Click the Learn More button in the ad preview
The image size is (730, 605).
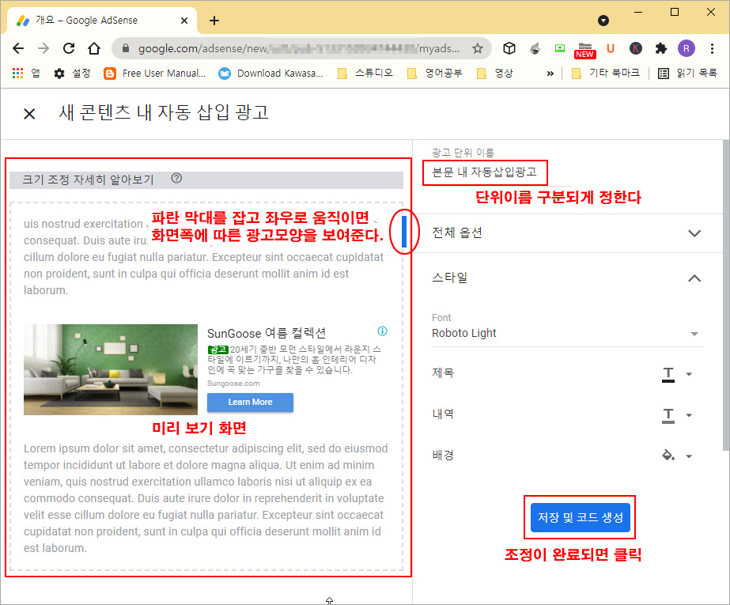[x=250, y=402]
